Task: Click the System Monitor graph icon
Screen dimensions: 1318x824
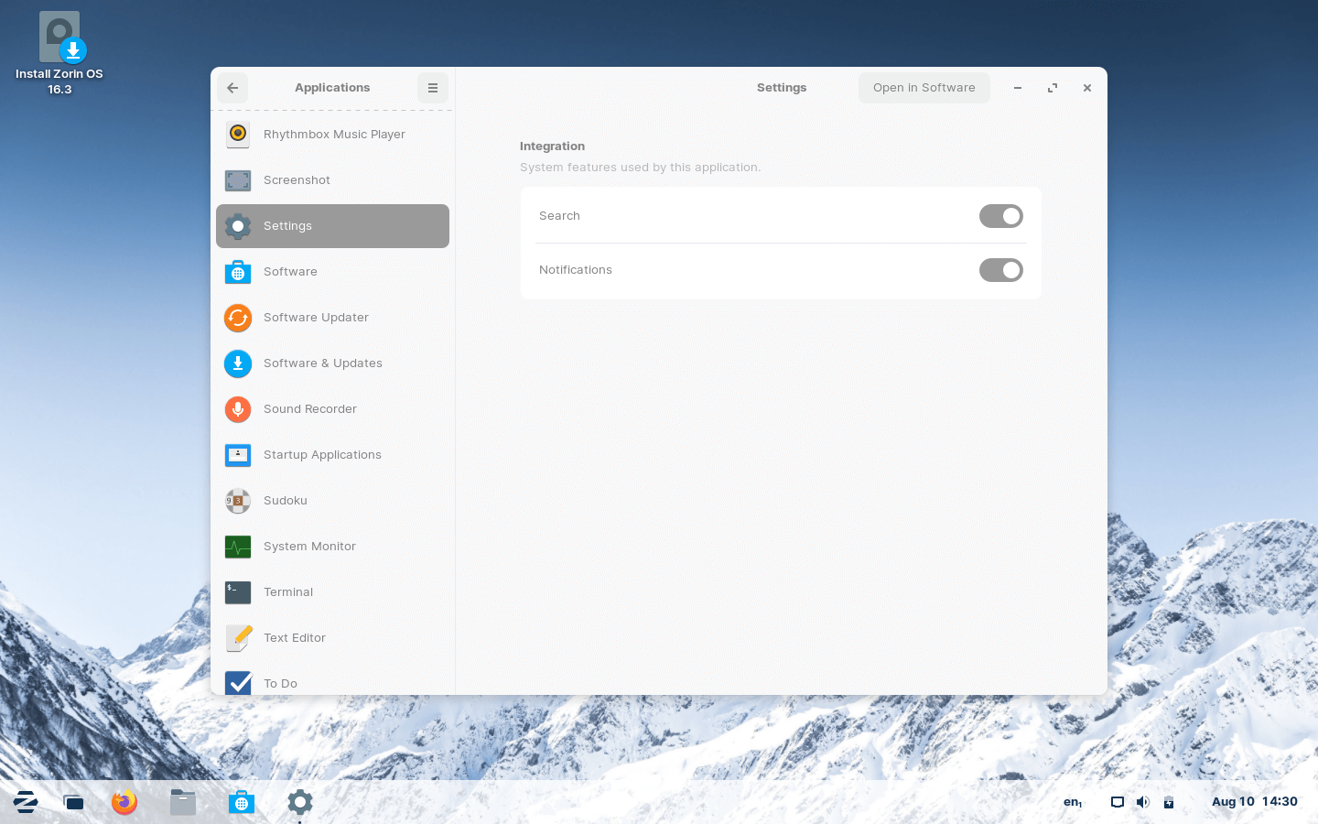Action: click(238, 547)
